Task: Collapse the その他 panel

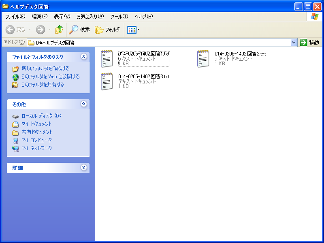Action: click(83, 104)
